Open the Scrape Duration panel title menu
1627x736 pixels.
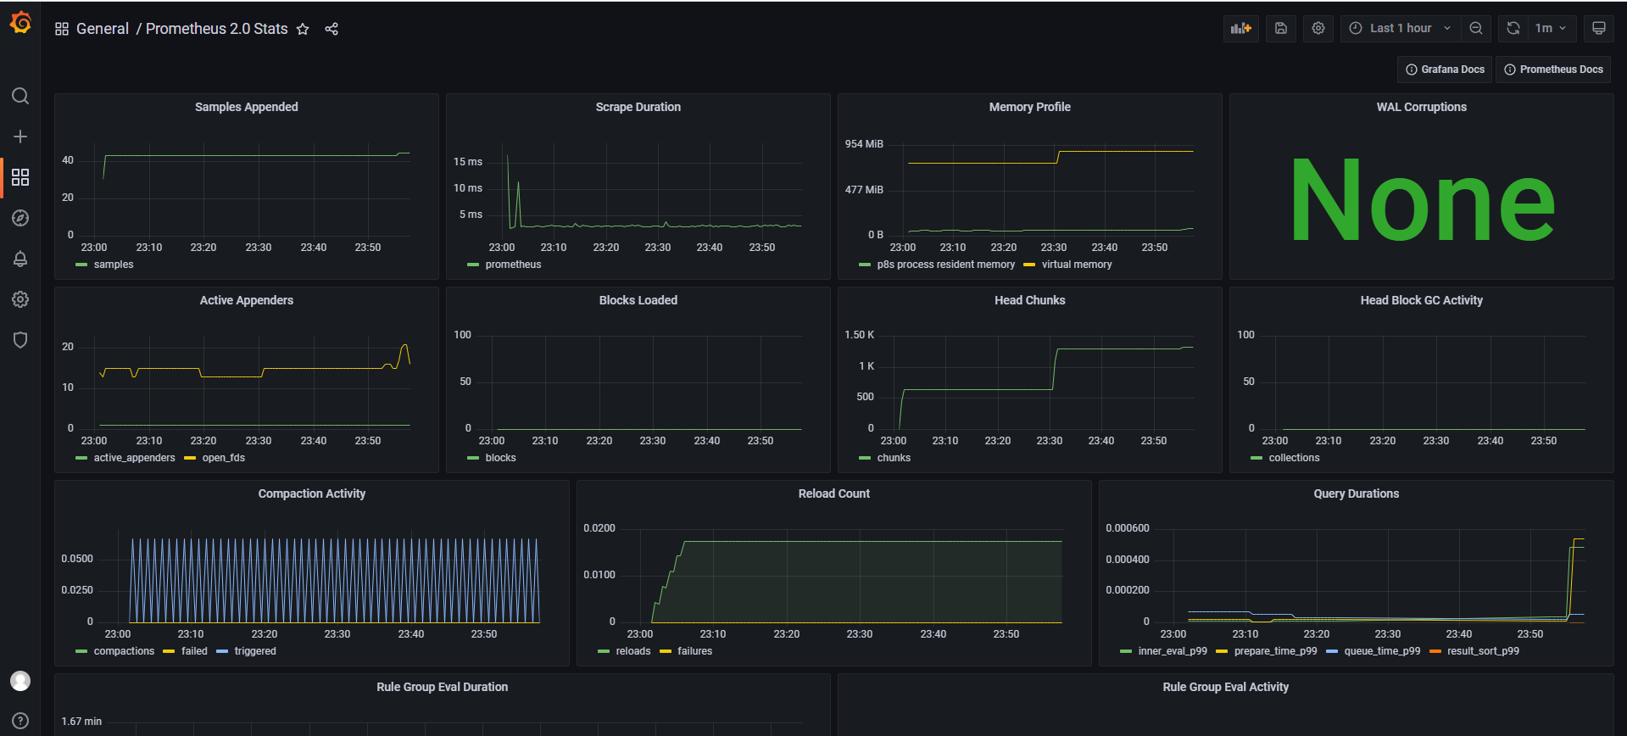point(638,107)
